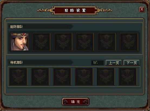Confirm settings with the 确定 button
150x111 pixels.
[x=76, y=102]
